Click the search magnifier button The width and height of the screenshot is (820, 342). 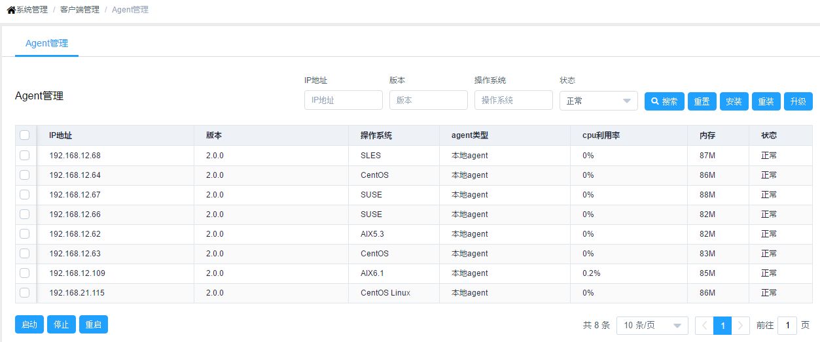point(664,101)
